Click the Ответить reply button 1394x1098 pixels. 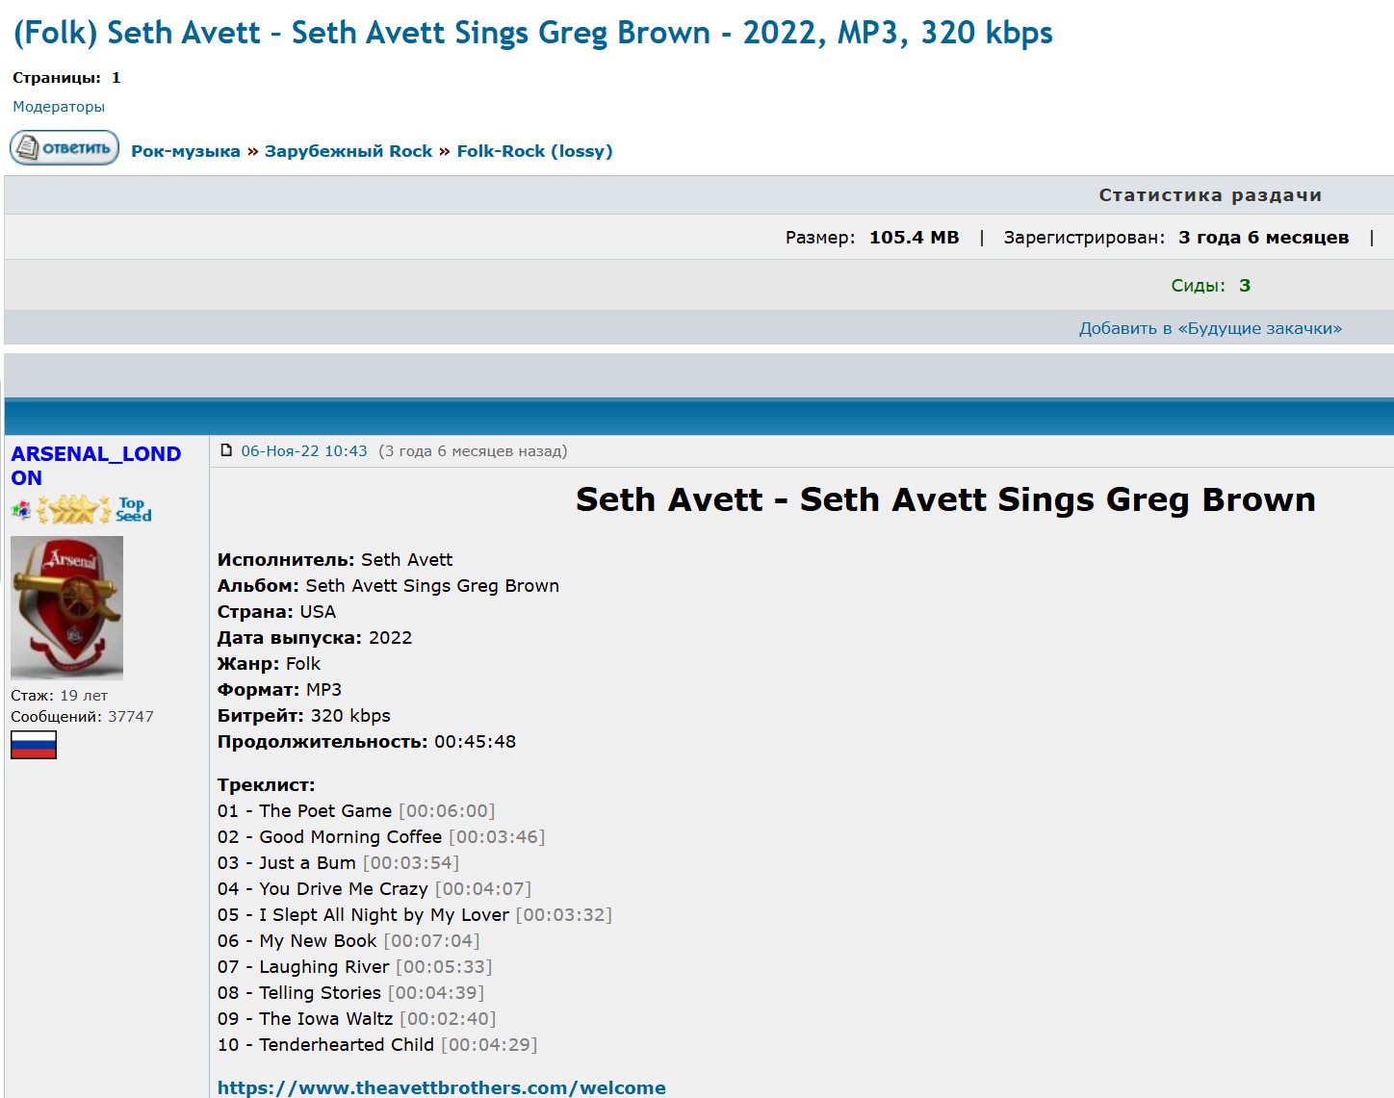pyautogui.click(x=65, y=148)
